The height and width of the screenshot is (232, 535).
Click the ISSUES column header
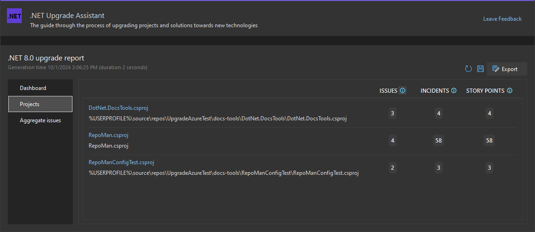(388, 90)
